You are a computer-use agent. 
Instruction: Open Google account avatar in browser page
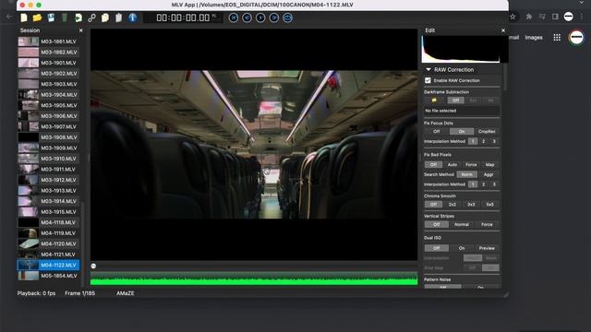pyautogui.click(x=576, y=37)
